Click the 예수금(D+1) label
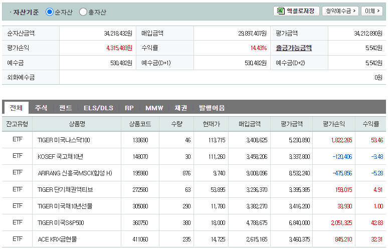Image resolution: width=388 pixels, height=249 pixels. [x=156, y=63]
